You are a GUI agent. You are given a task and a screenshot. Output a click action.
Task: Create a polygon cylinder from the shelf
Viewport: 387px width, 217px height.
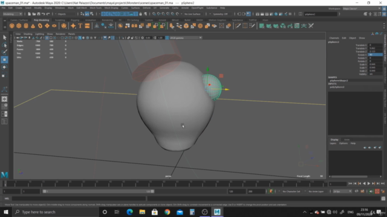[x=26, y=26]
